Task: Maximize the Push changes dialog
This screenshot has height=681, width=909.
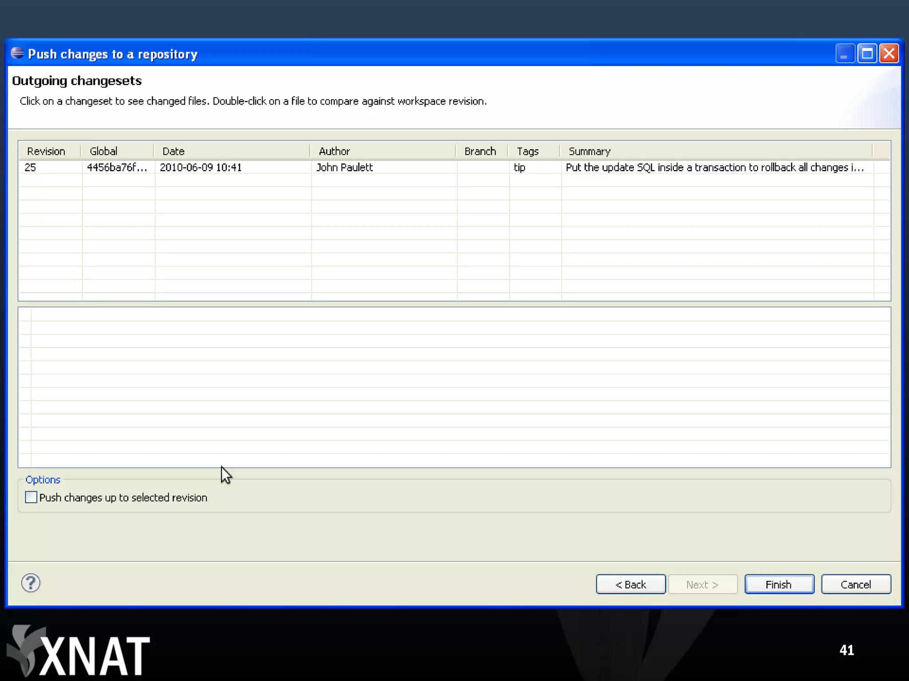Action: [867, 54]
